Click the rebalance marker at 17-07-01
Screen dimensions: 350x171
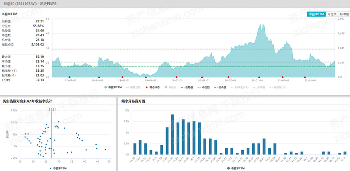pyautogui.click(x=70, y=77)
